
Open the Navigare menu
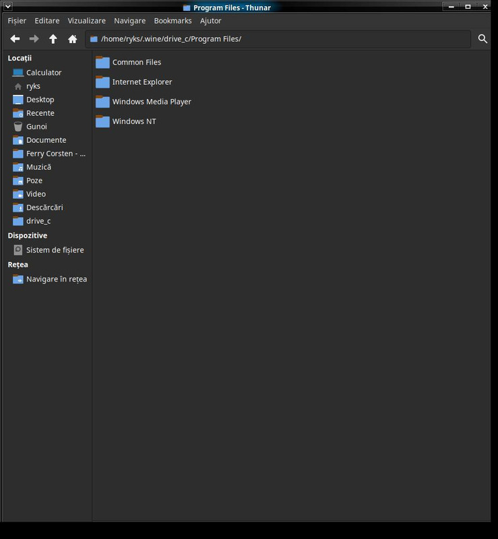coord(129,21)
